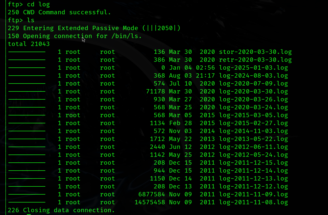Click the log-2011-11-08.log filename
Screen dimensions: 328x215
(x=253, y=202)
